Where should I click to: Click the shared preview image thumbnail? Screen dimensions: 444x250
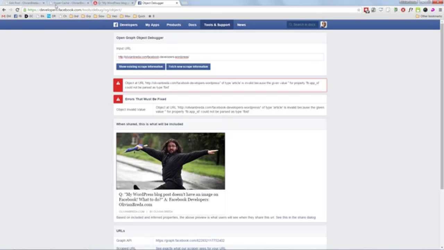tap(171, 161)
